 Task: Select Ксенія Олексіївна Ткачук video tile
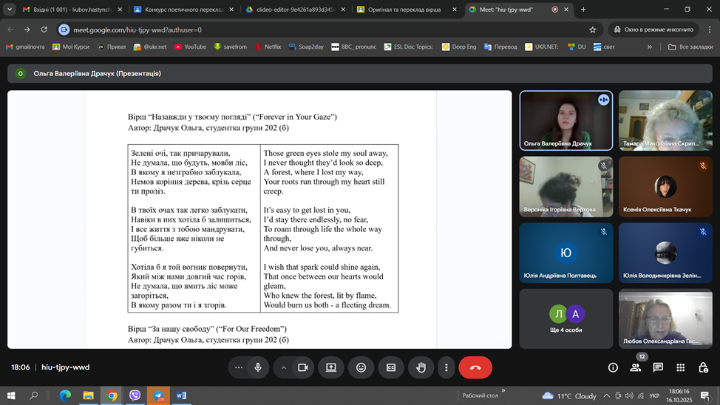665,186
